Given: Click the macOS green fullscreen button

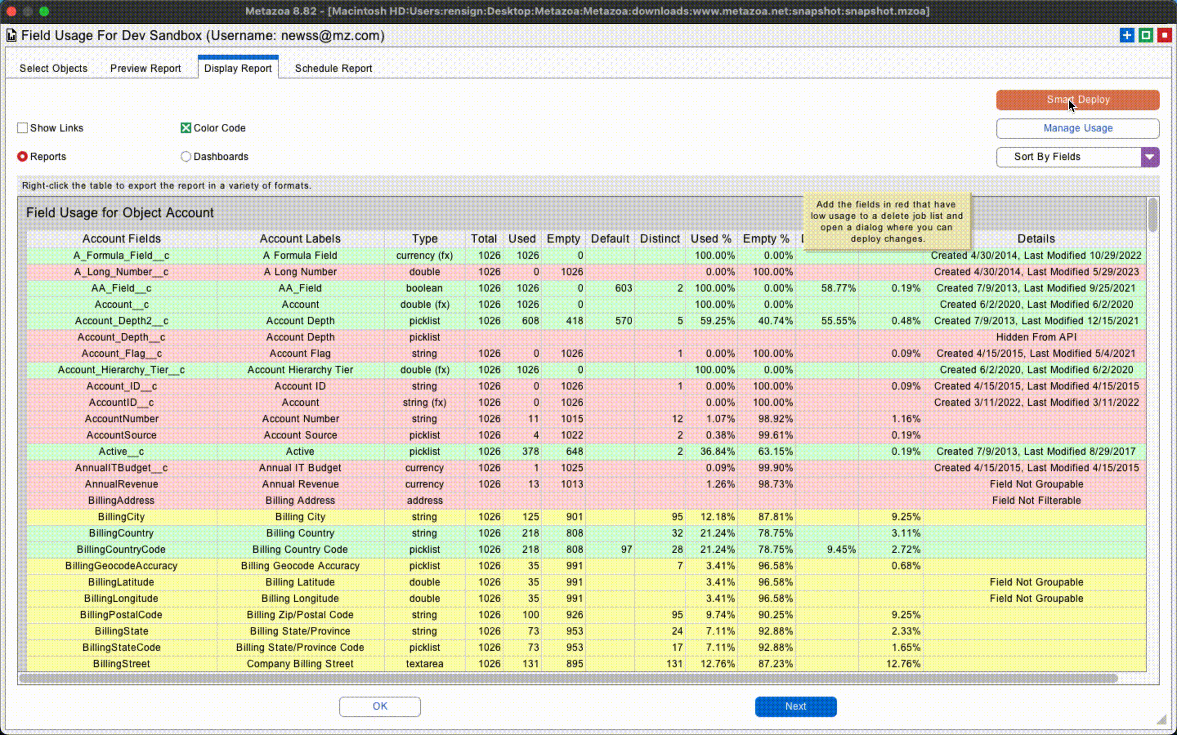Looking at the screenshot, I should point(44,11).
